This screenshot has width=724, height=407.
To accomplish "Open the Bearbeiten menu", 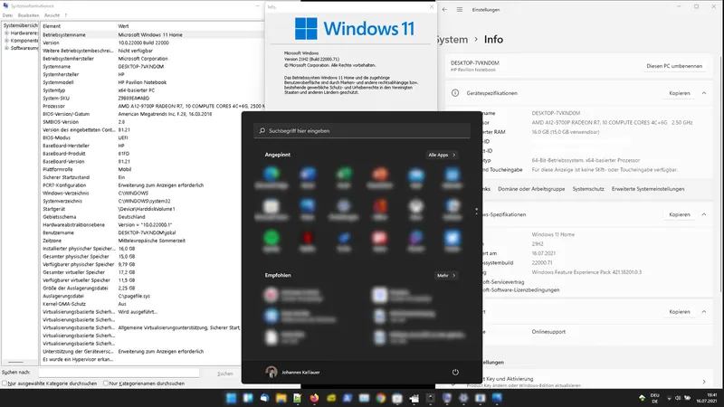I will tap(28, 15).
